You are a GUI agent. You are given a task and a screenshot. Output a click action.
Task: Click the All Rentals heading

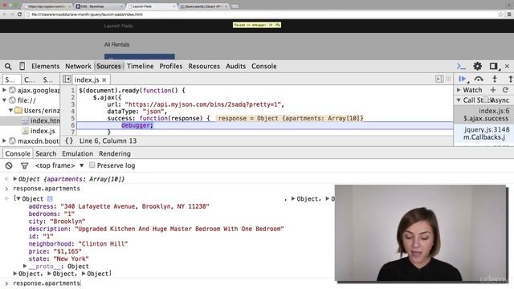[x=116, y=45]
